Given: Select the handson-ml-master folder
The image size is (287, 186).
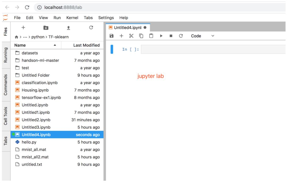Looking at the screenshot, I should click(x=57, y=60).
